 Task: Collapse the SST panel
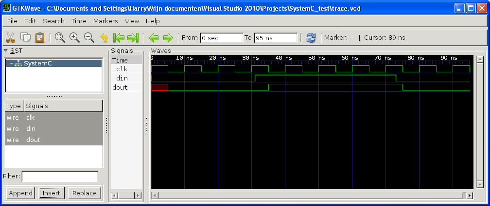tap(5, 51)
